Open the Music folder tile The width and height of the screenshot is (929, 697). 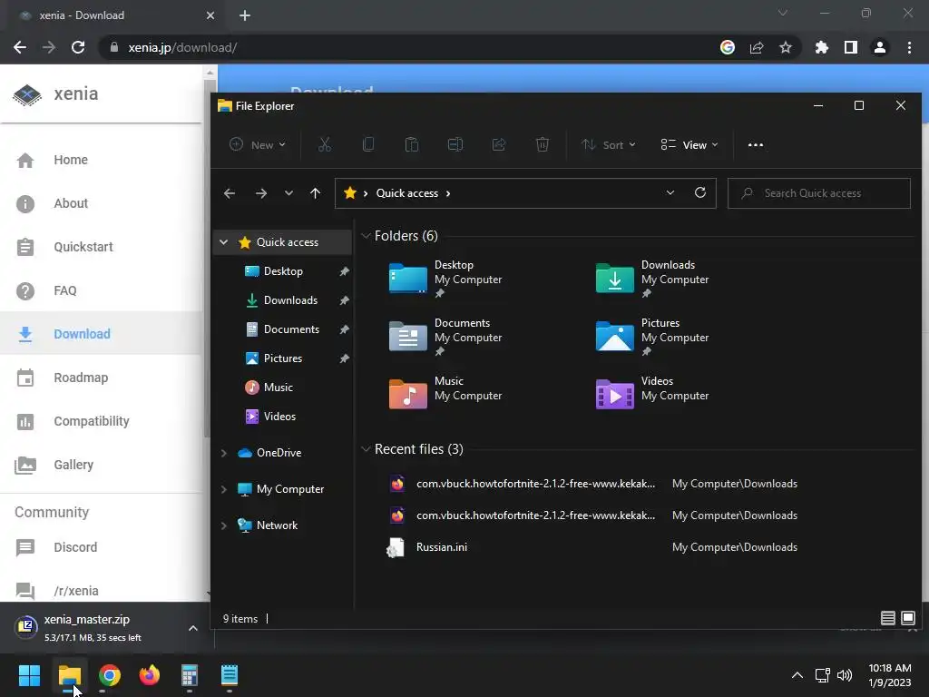445,395
